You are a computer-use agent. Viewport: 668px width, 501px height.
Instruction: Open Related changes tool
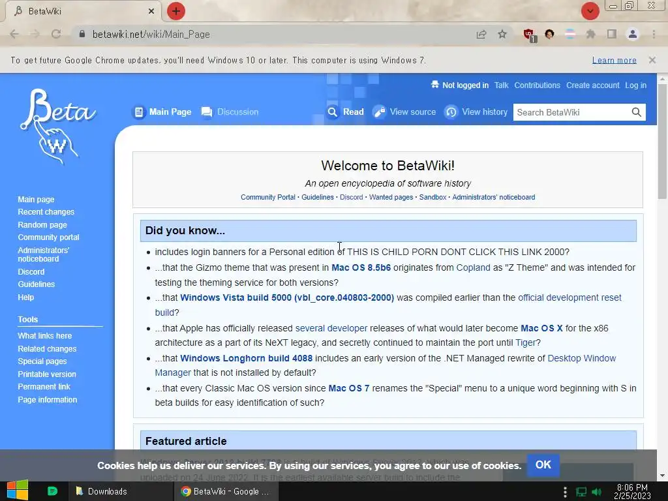pyautogui.click(x=47, y=349)
